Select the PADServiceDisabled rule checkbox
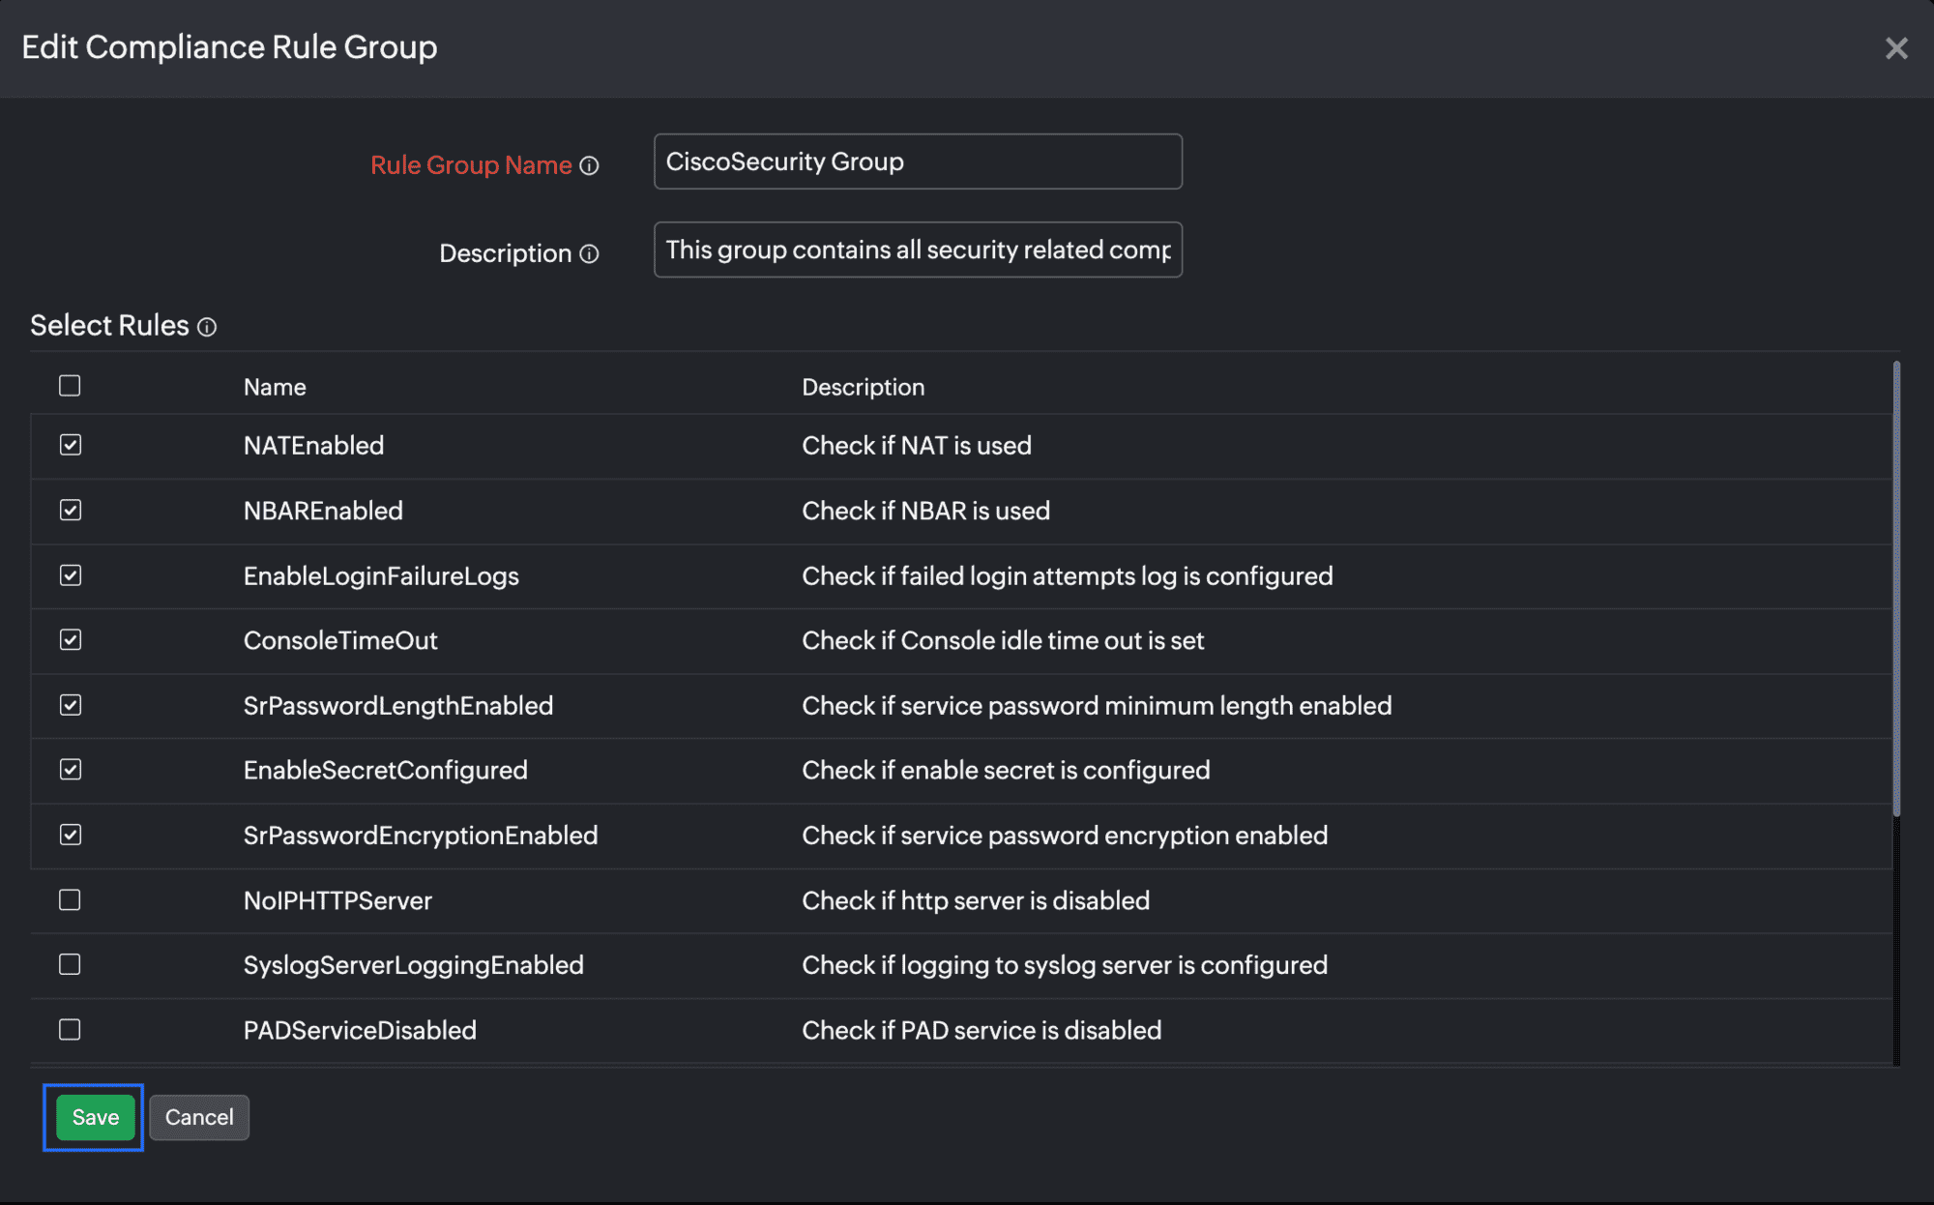The width and height of the screenshot is (1934, 1205). (x=70, y=1030)
